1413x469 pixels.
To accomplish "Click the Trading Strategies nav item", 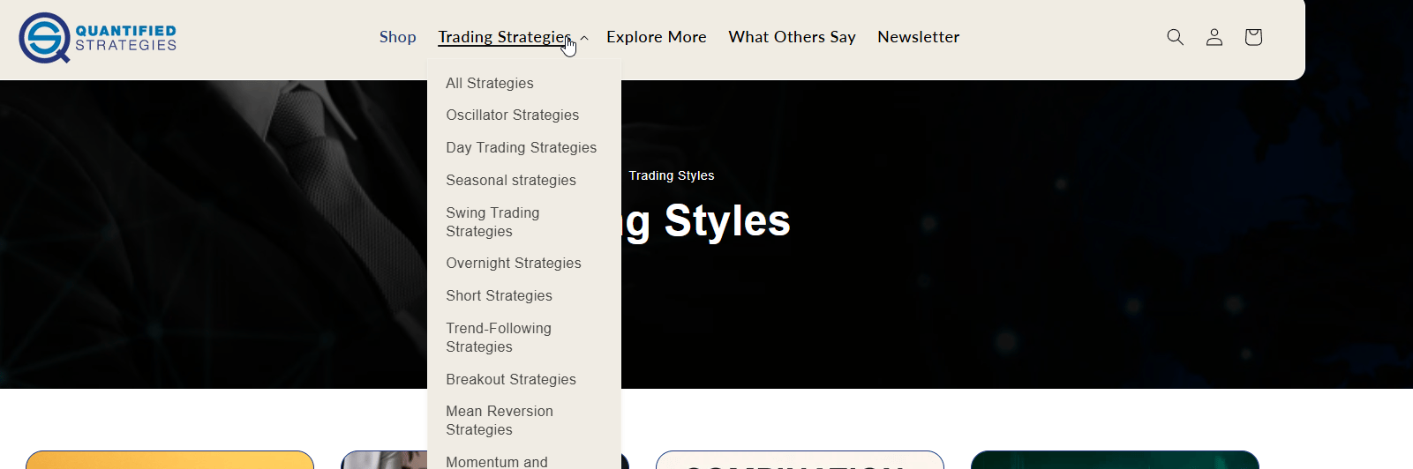I will (505, 37).
